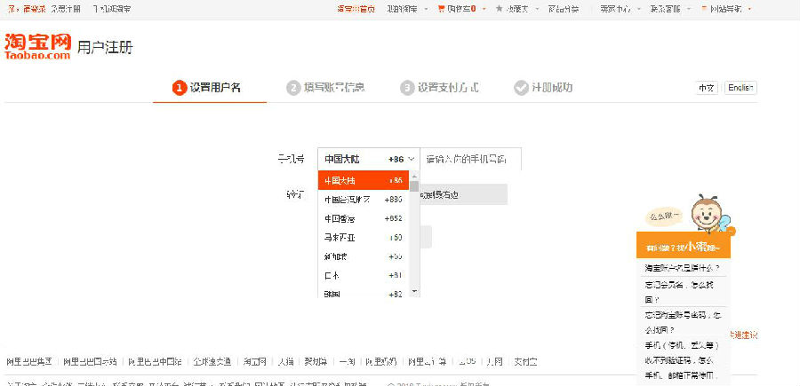Click the step 1 number circle icon
800x386 pixels.
pyautogui.click(x=179, y=88)
